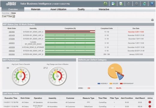Image resolution: width=156 pixels, height=108 pixels.
Task: Click the Customer column header in alerts
Action: [70, 98]
